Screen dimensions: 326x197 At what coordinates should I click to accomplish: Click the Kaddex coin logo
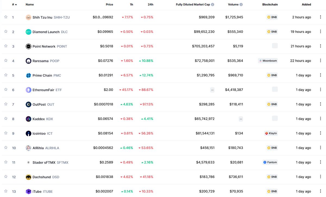click(29, 119)
